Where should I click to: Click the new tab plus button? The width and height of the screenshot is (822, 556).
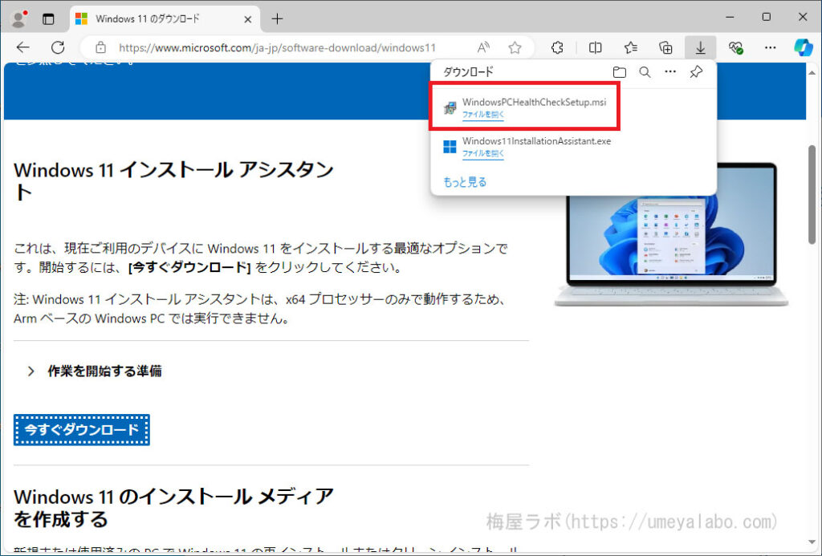tap(277, 19)
